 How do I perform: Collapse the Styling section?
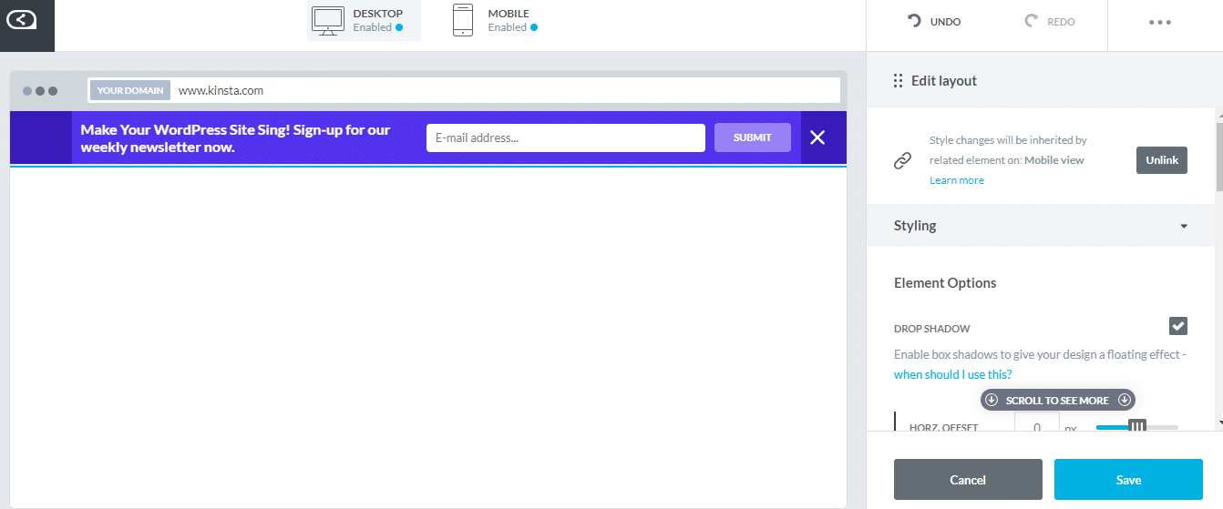pyautogui.click(x=1184, y=226)
